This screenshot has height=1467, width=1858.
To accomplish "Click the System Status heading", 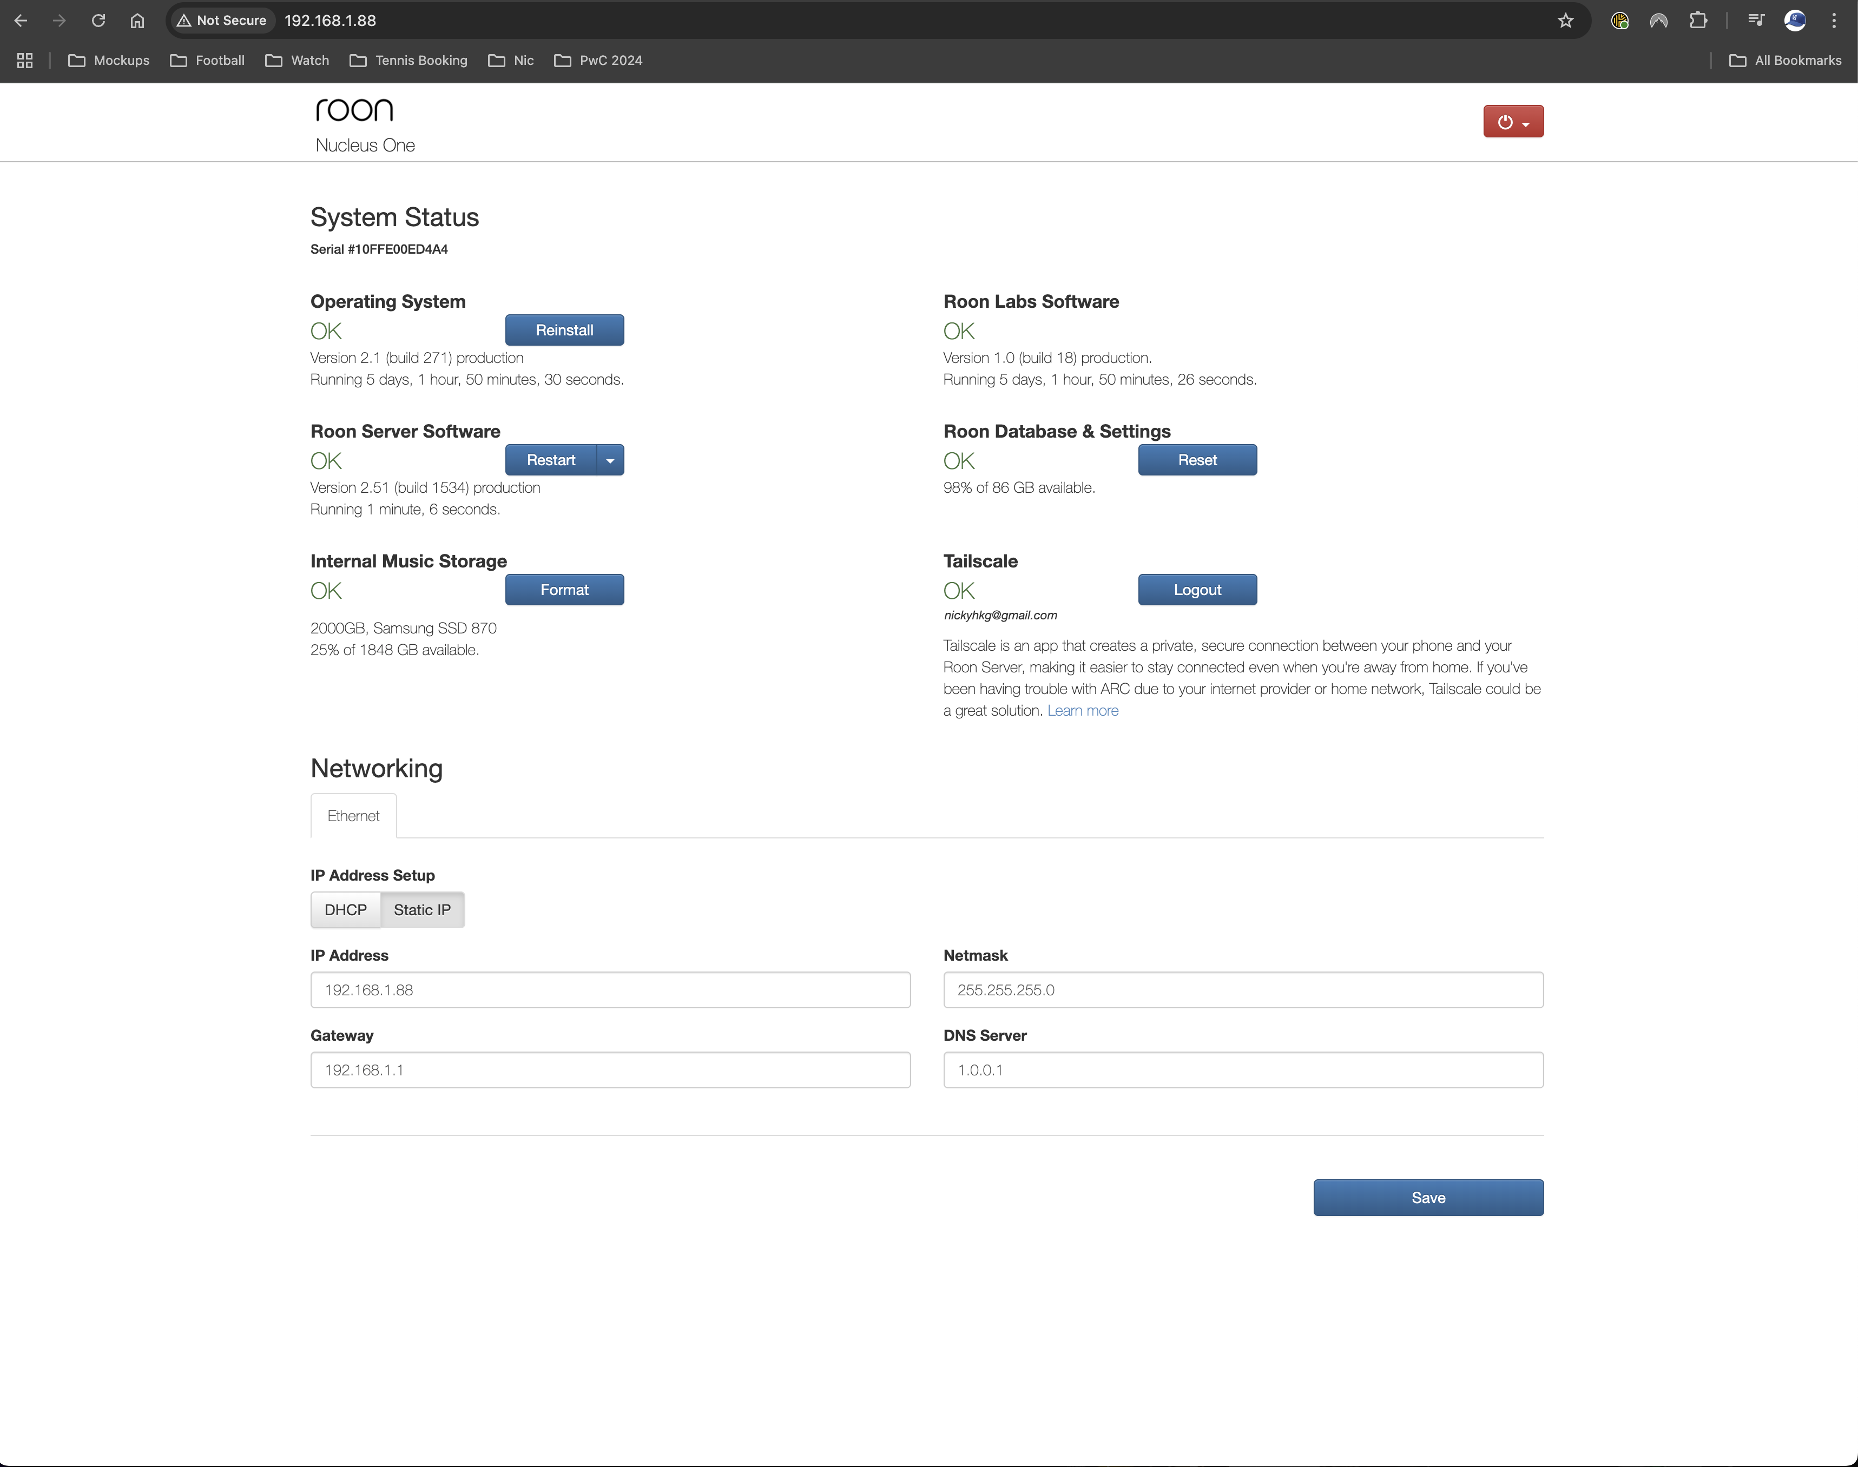I will click(394, 217).
